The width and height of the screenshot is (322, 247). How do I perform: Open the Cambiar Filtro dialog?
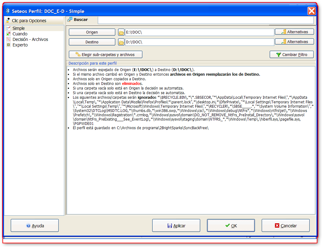292,54
